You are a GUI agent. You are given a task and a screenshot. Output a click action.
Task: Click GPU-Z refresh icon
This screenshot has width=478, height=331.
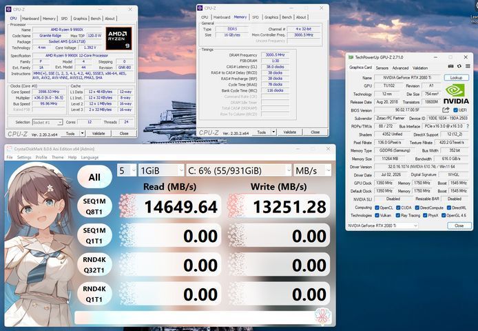[459, 66]
